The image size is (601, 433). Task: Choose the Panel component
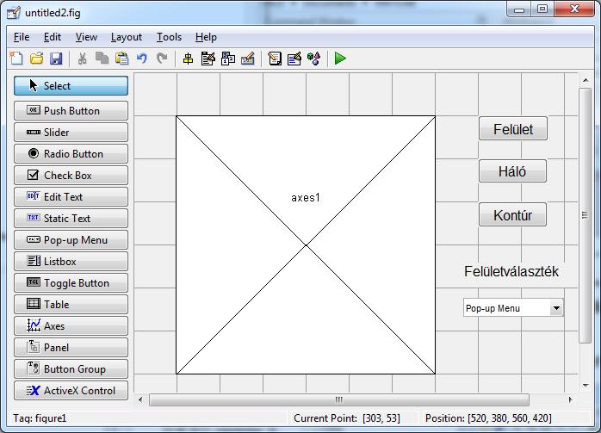tap(71, 347)
